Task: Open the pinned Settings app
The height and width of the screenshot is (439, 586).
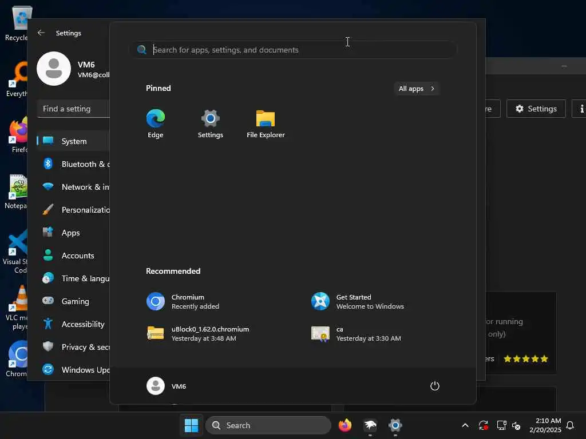Action: 211,123
